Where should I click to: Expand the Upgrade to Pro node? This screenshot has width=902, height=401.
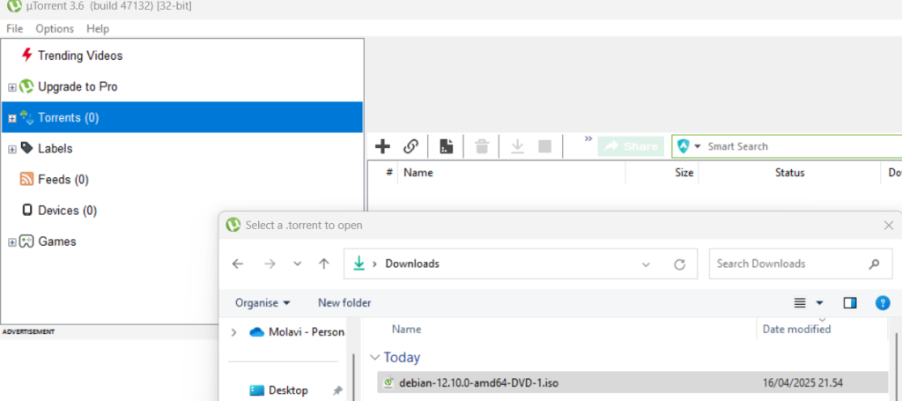pyautogui.click(x=12, y=87)
